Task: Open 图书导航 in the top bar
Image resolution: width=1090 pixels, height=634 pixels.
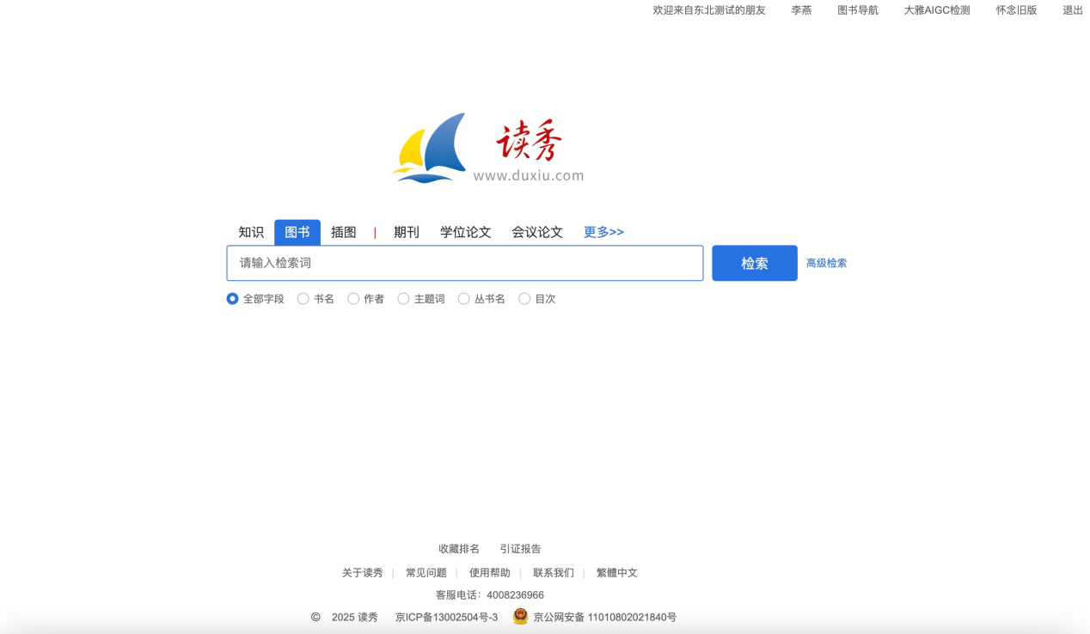Action: (857, 10)
